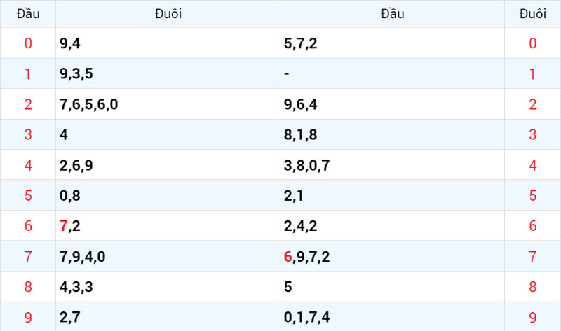Select the cell containing 0,1,7,4
The height and width of the screenshot is (331, 561).
click(392, 317)
